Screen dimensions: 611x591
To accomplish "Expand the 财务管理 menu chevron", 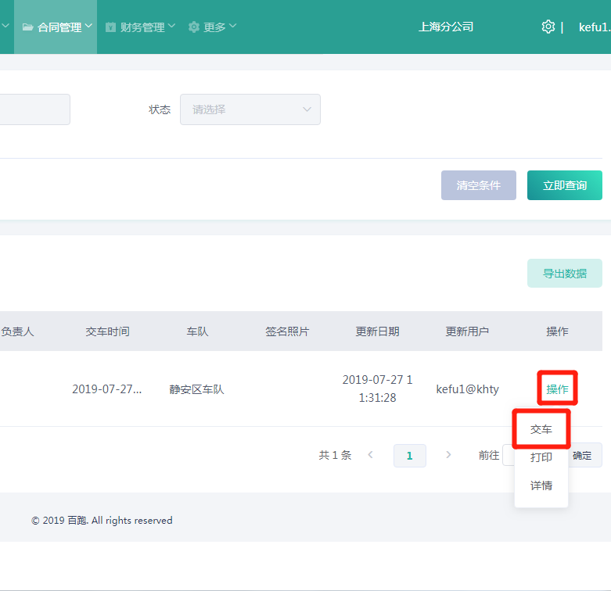I will pyautogui.click(x=171, y=27).
